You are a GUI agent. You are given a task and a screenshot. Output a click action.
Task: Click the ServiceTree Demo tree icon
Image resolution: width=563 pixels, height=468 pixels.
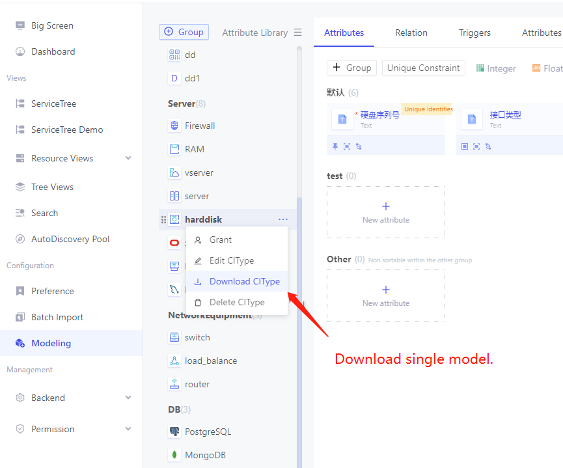point(20,130)
